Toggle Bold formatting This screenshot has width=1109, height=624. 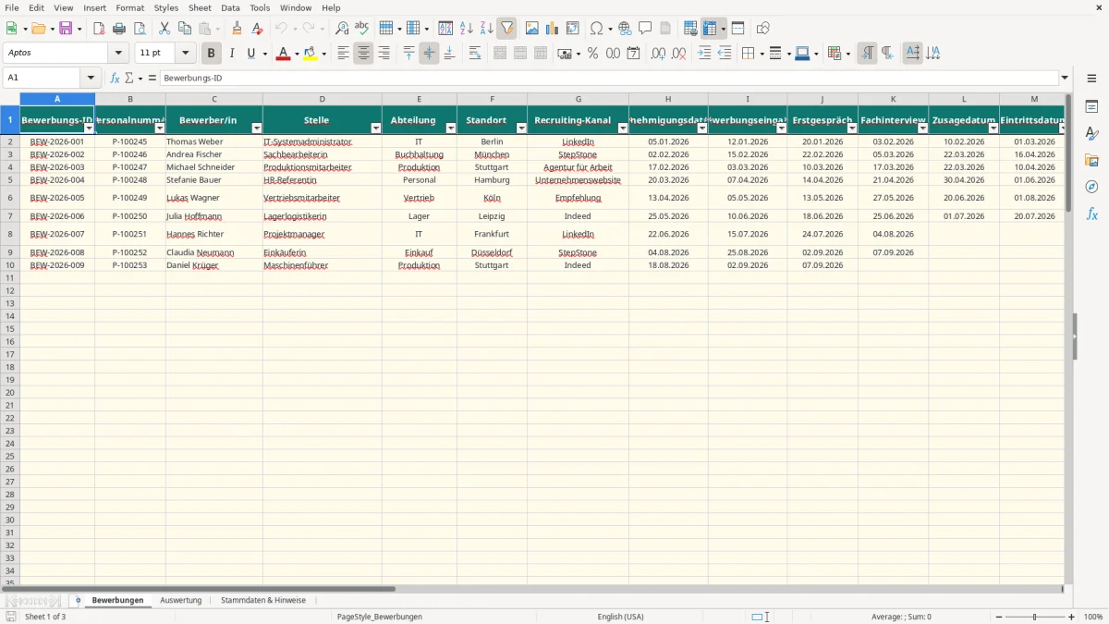212,54
